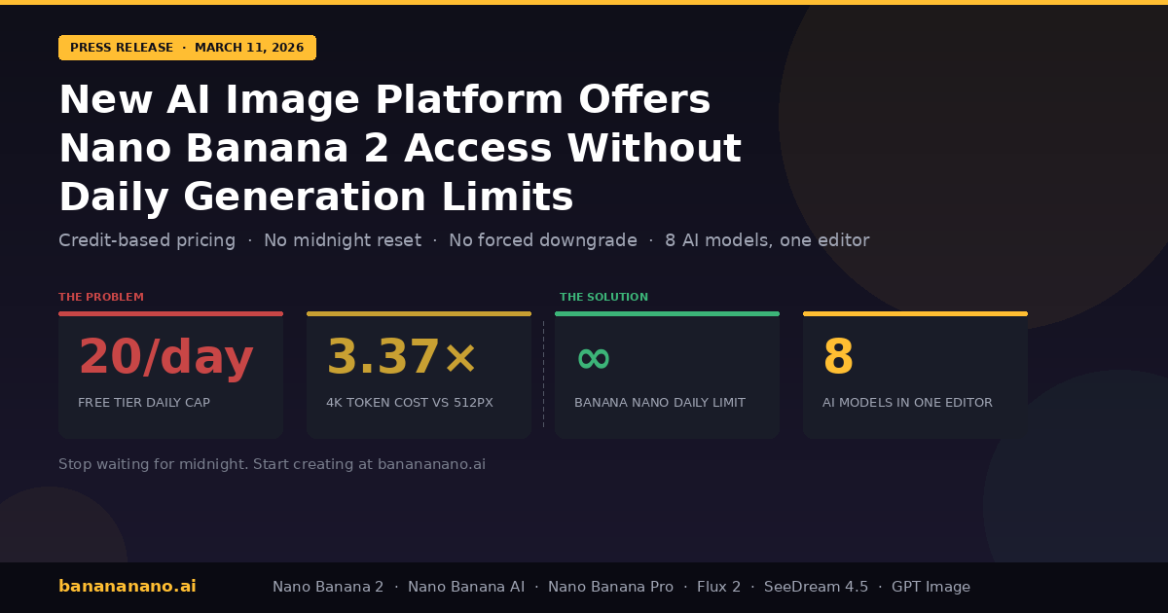Click the red 20/day statistic
This screenshot has height=613, width=1168.
tap(165, 357)
